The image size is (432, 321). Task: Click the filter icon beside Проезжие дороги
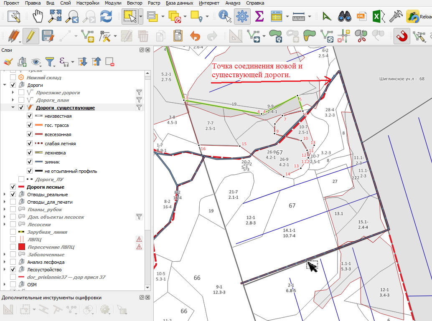click(x=139, y=93)
